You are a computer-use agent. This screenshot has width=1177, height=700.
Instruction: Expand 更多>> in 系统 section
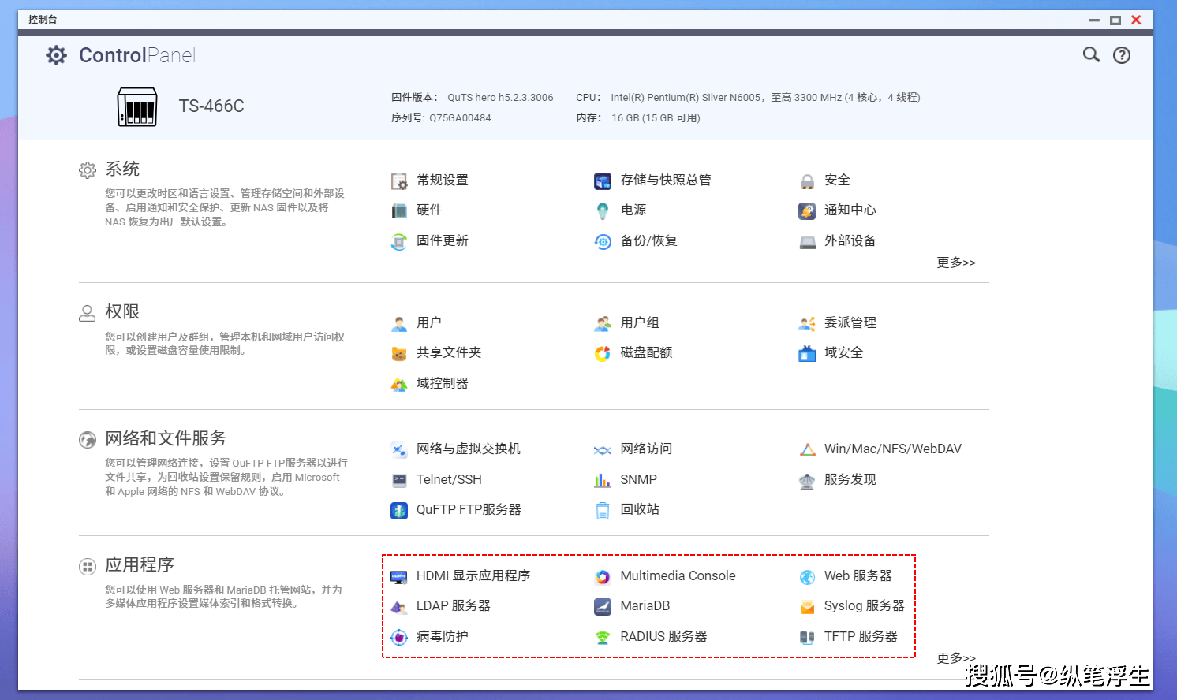956,262
